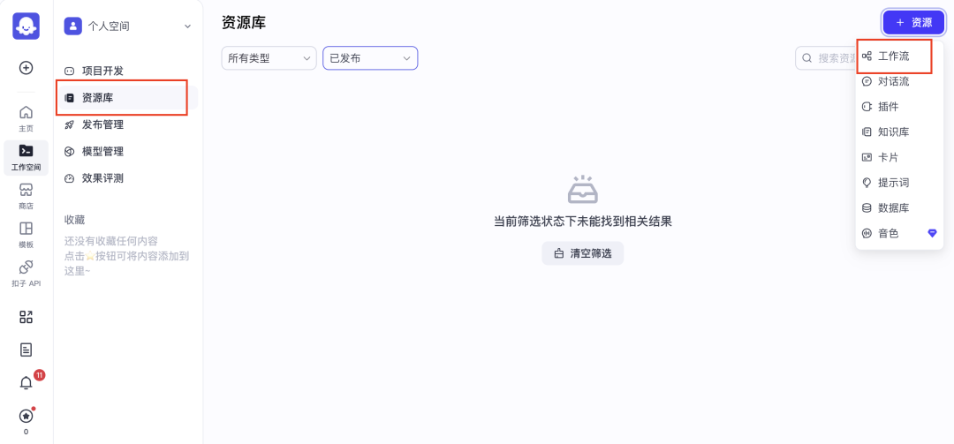Viewport: 954px width, 444px height.
Task: Click the 资源库 page title
Action: (244, 22)
